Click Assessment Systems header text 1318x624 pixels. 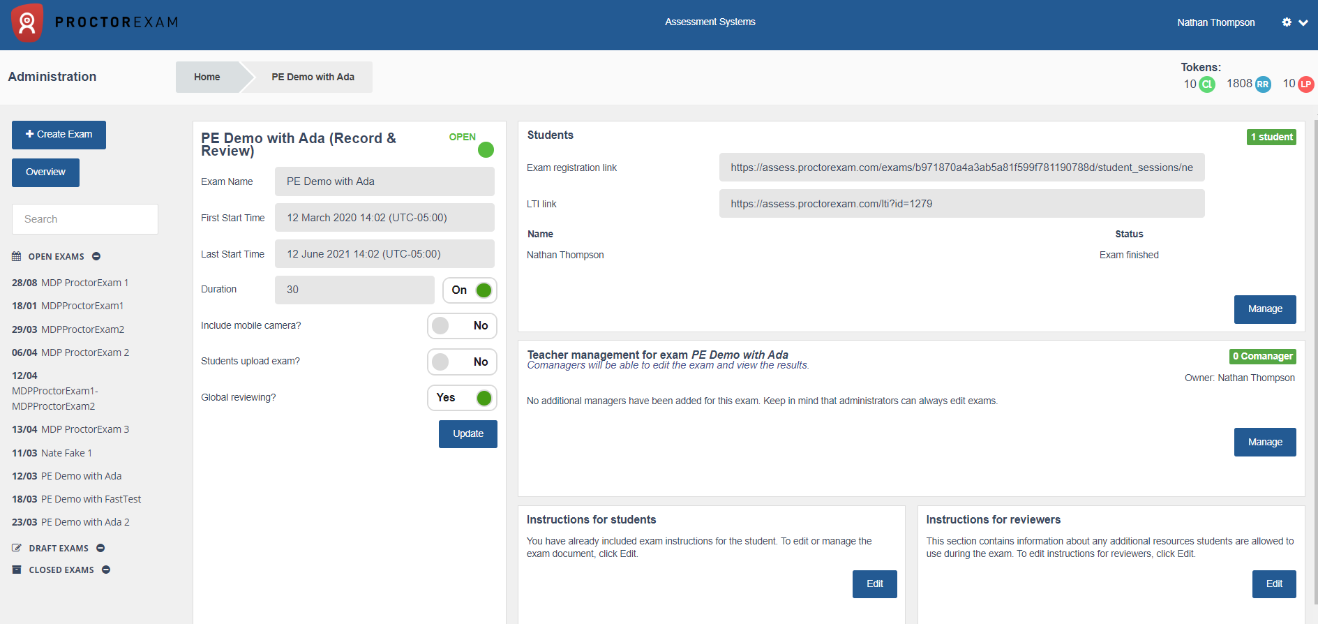click(x=710, y=22)
